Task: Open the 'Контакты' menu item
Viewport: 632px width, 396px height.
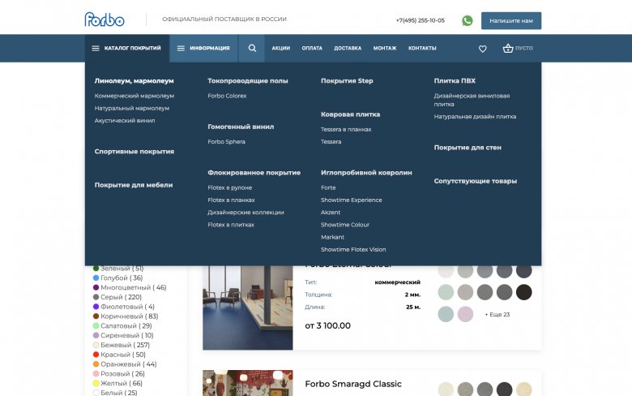Action: pos(422,48)
